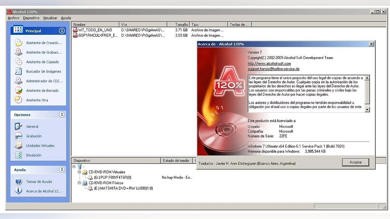Screen dimensions: 390x219
Task: Open the Unidades Virtuales options icon
Action: click(x=19, y=146)
